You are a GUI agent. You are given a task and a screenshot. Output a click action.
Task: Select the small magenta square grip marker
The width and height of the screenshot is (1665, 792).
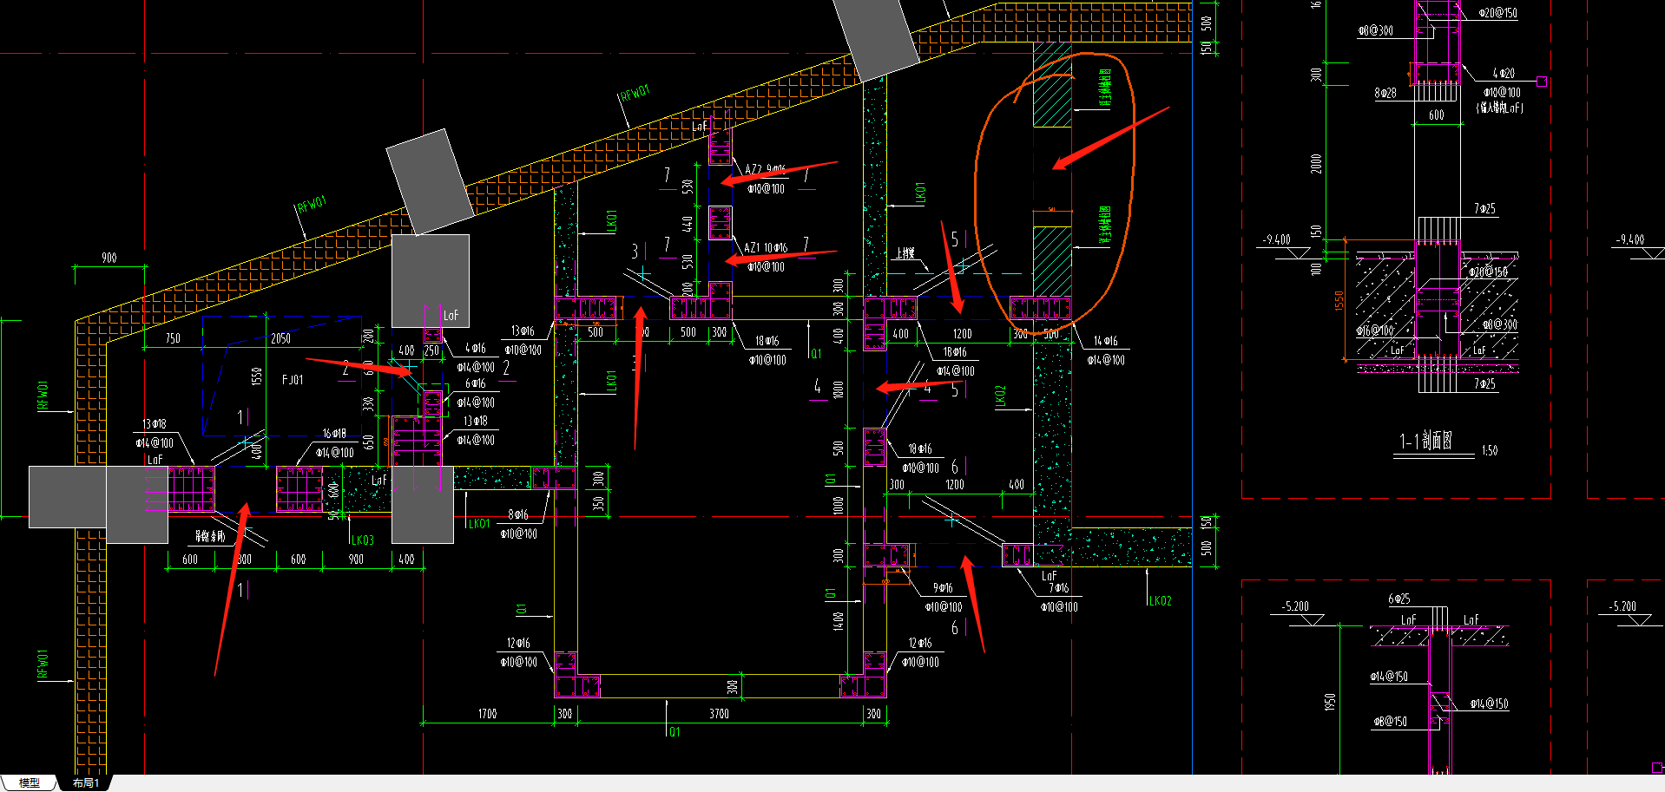[x=1542, y=81]
